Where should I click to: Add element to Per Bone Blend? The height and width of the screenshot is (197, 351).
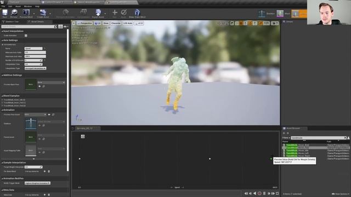tap(44, 171)
